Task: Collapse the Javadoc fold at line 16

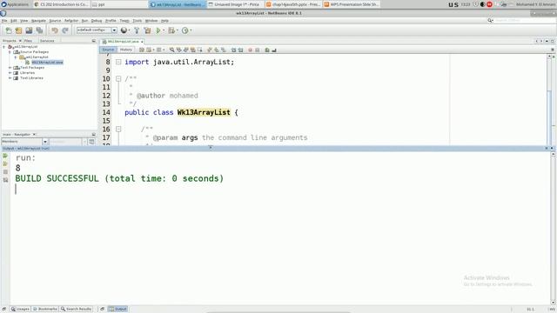Action: tap(118, 130)
